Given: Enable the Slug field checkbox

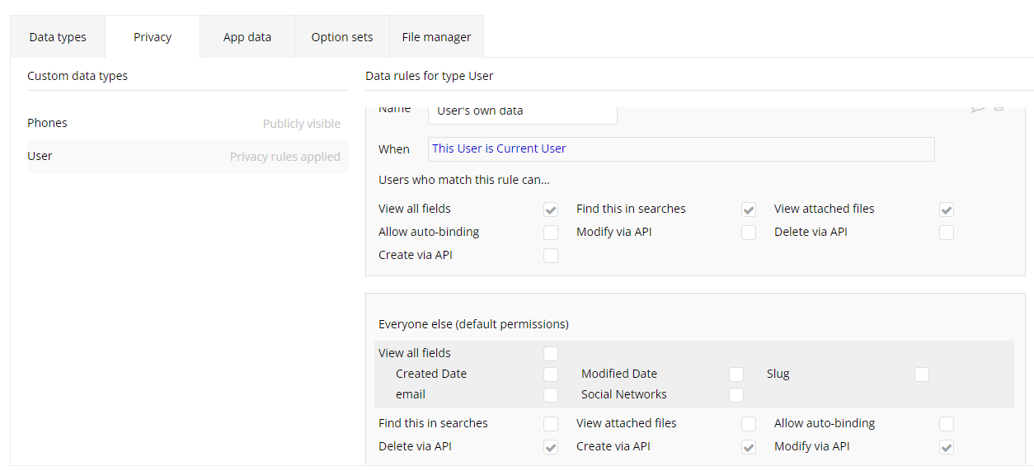Looking at the screenshot, I should coord(922,374).
